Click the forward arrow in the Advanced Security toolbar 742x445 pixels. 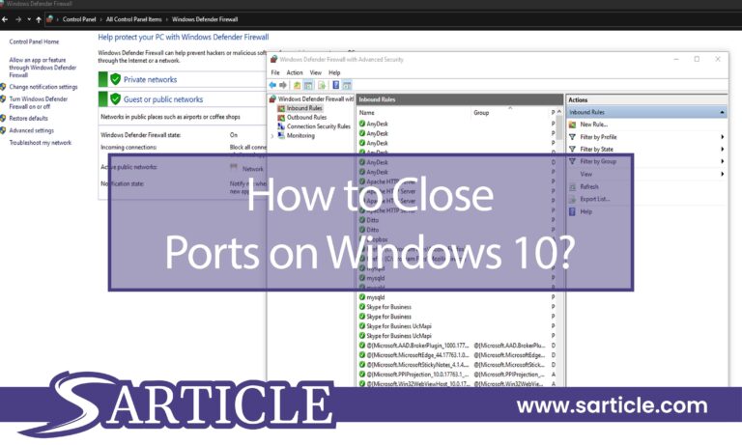click(x=283, y=85)
